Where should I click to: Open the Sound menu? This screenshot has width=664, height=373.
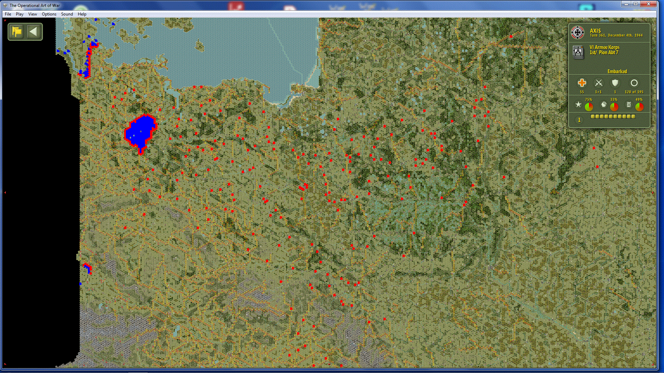pyautogui.click(x=67, y=14)
